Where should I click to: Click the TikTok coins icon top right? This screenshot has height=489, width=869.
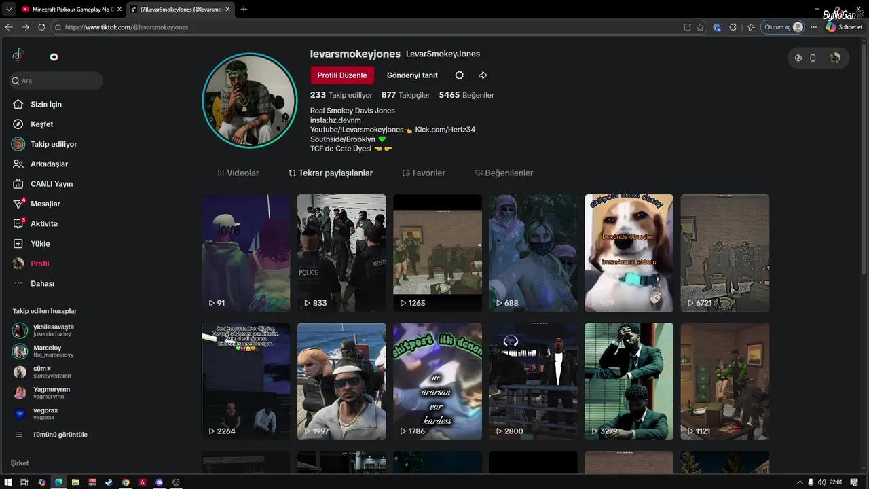[x=798, y=58]
